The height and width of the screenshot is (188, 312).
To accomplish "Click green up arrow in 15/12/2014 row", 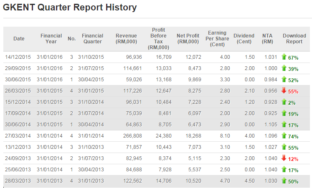I will click(284, 102).
